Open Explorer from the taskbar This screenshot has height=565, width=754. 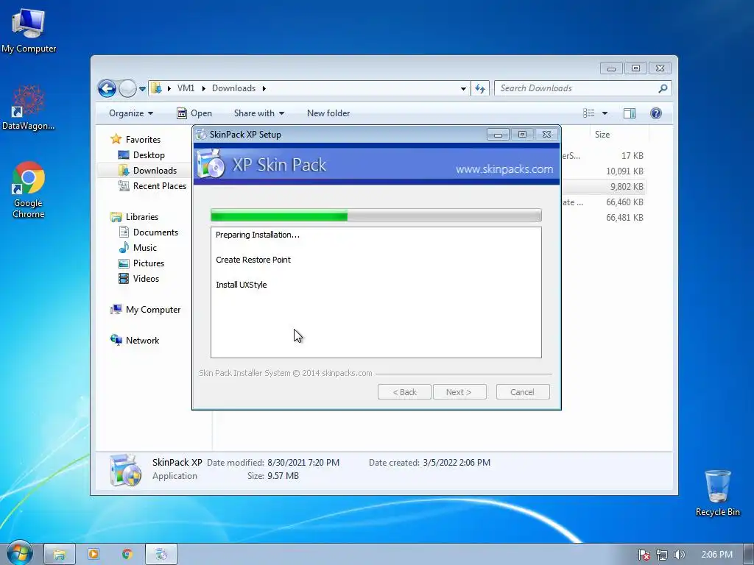point(59,555)
